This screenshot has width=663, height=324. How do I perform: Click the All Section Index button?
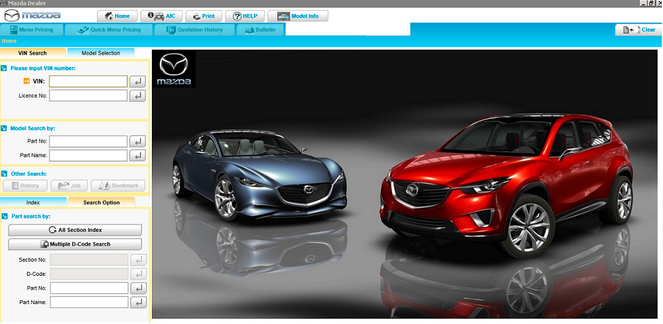pyautogui.click(x=75, y=230)
